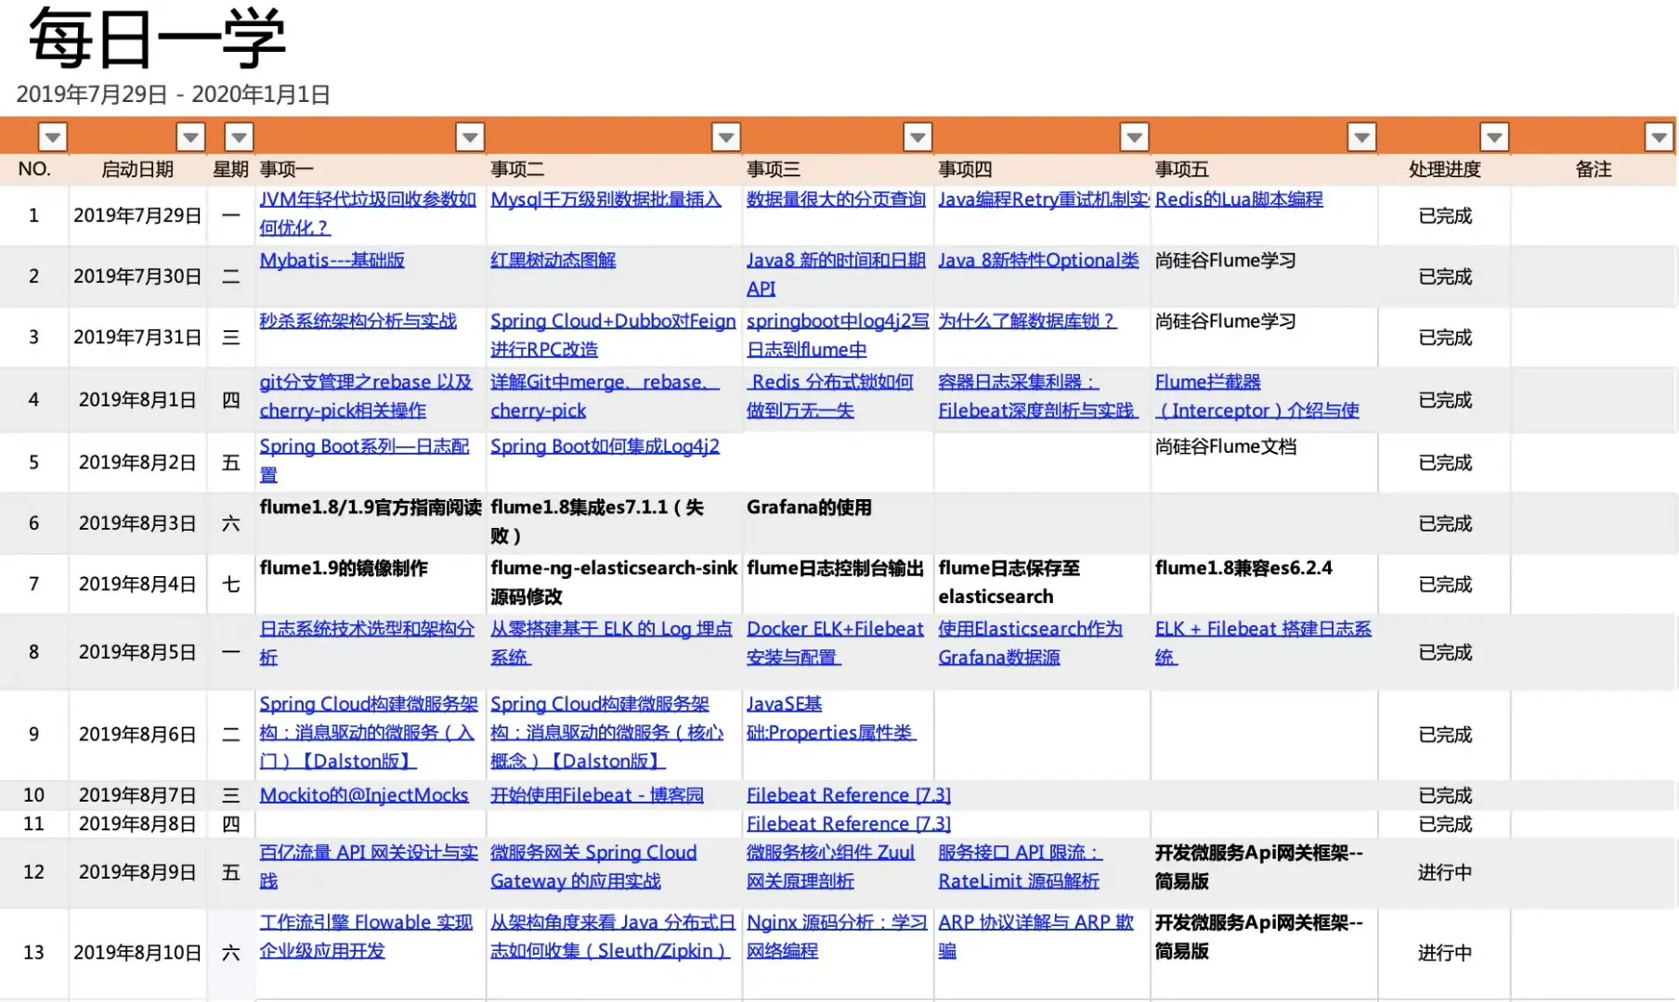Open link Mockito的@InjectMocks
The width and height of the screenshot is (1679, 1002).
pyautogui.click(x=364, y=795)
